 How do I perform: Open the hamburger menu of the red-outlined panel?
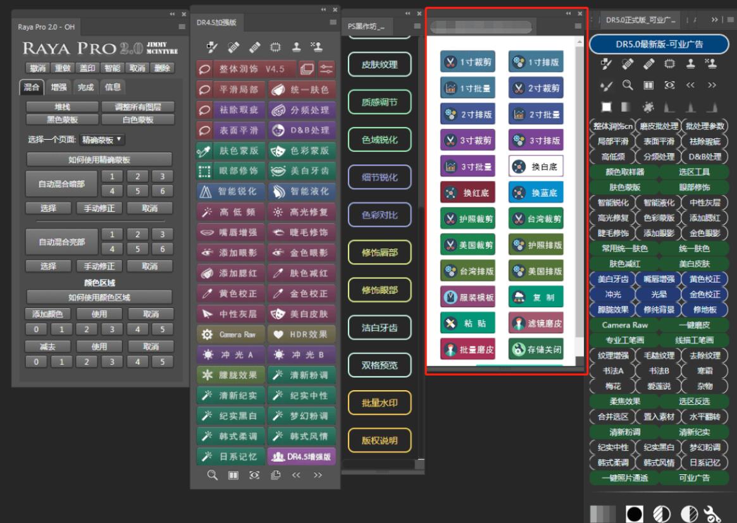click(576, 25)
